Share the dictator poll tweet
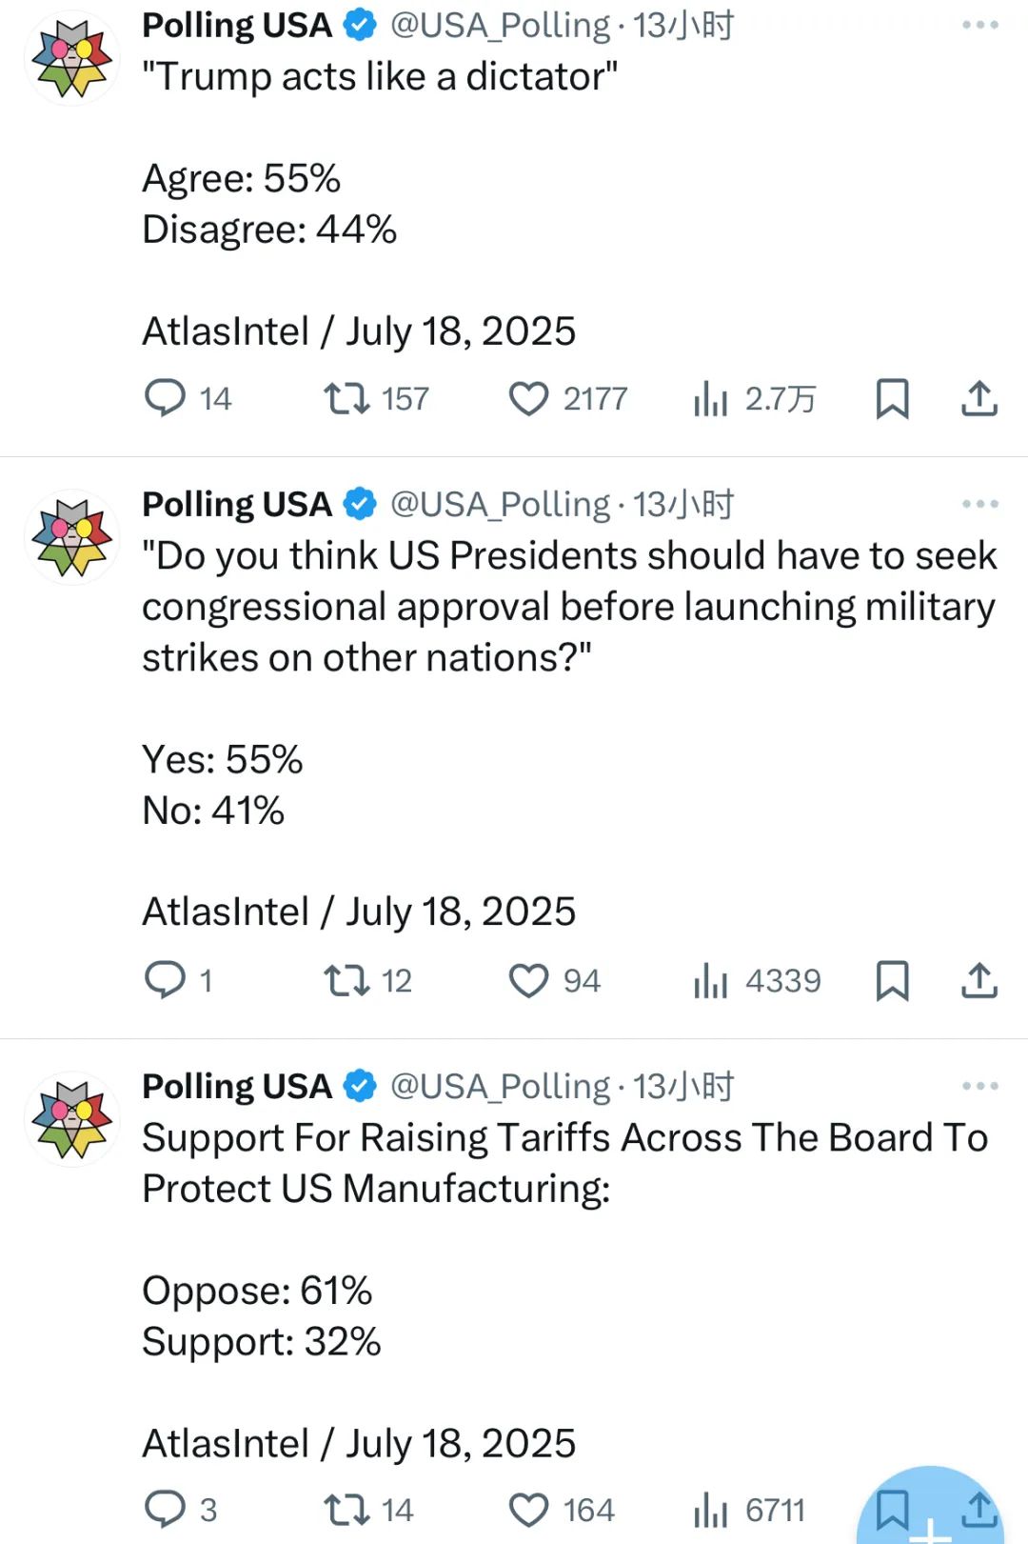 tap(979, 398)
